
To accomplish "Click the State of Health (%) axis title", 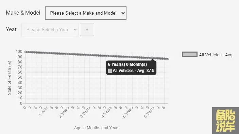I will (9, 78).
